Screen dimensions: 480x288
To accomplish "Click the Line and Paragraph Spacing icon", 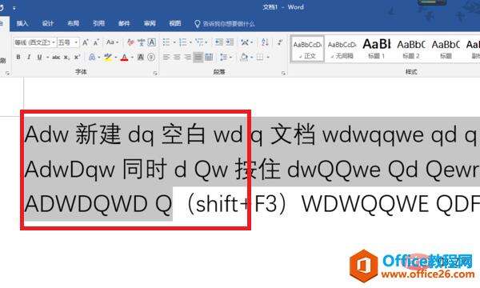I will (224, 57).
